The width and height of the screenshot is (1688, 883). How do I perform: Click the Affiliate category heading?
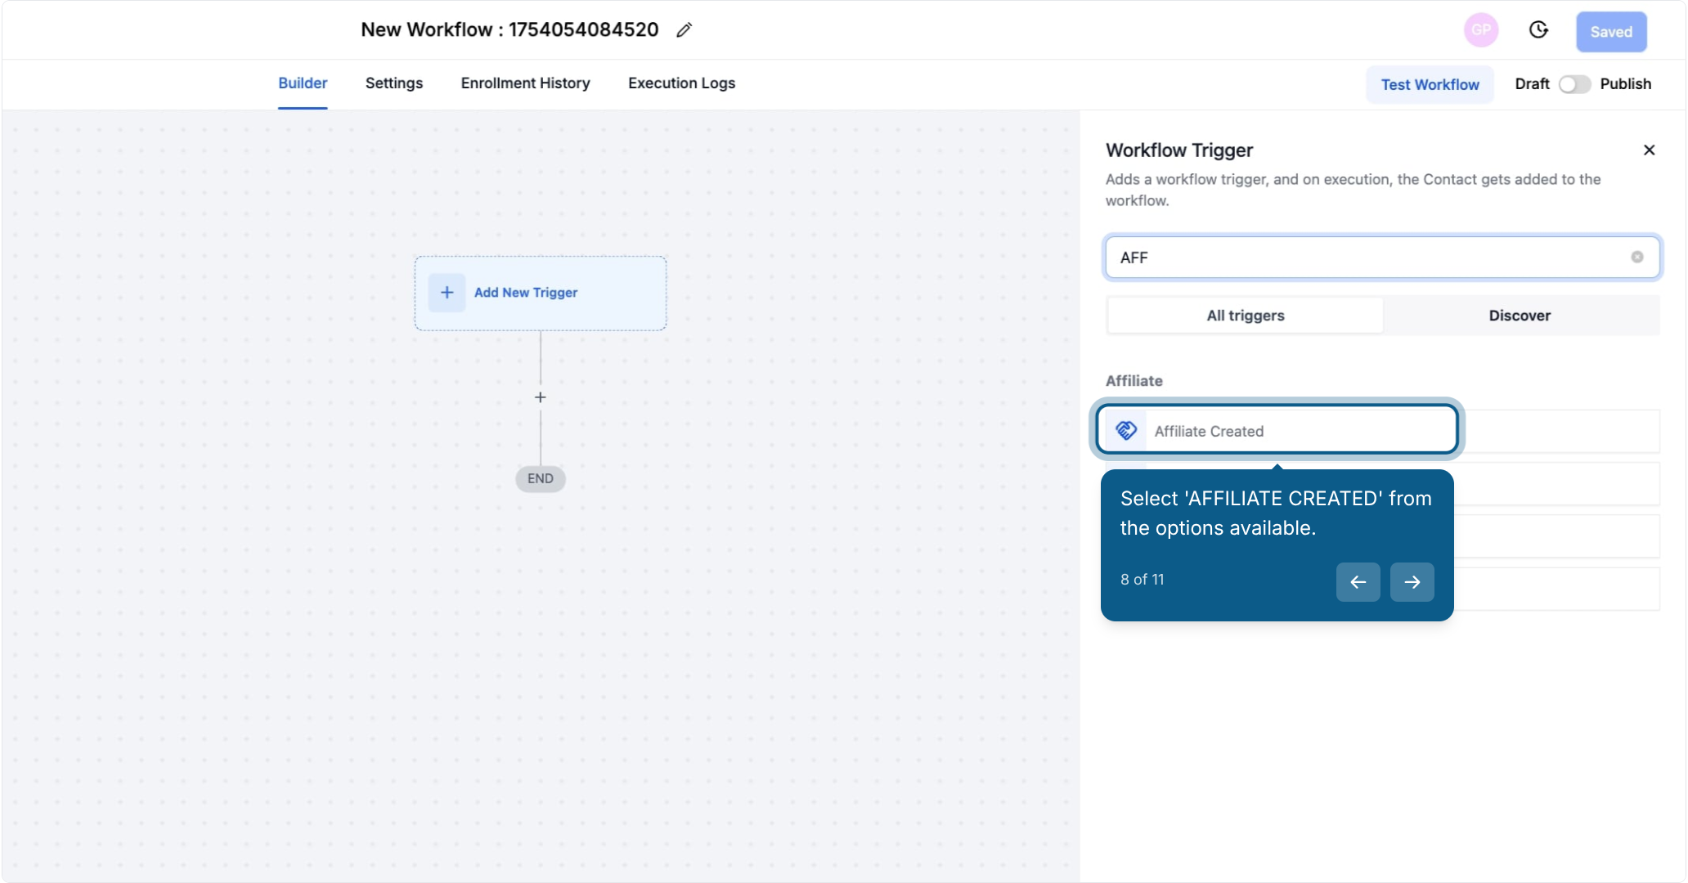tap(1134, 381)
